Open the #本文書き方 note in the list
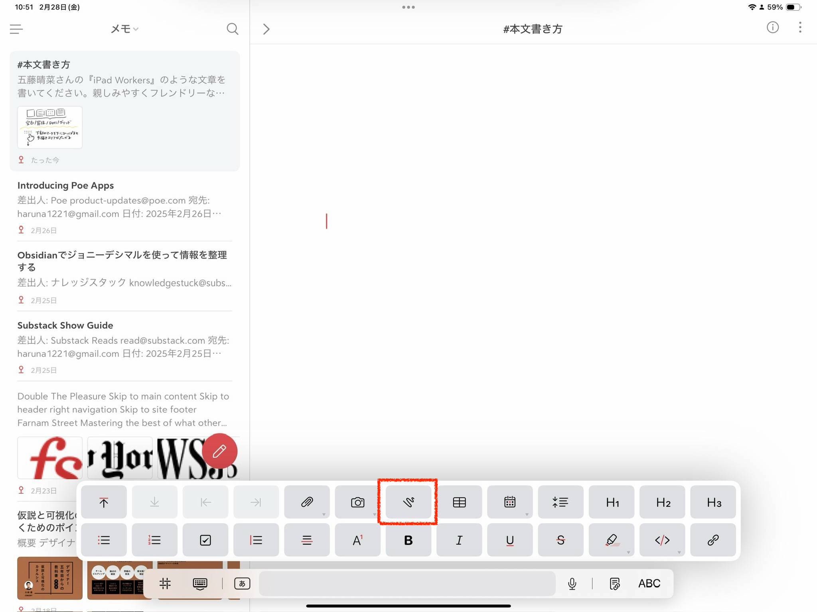Viewport: 817px width, 612px height. [x=125, y=111]
